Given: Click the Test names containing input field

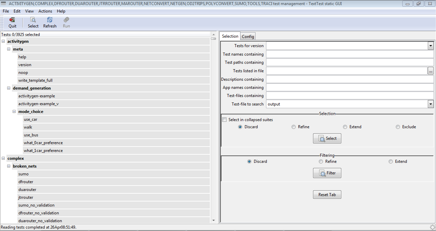Looking at the screenshot, I should 350,54.
